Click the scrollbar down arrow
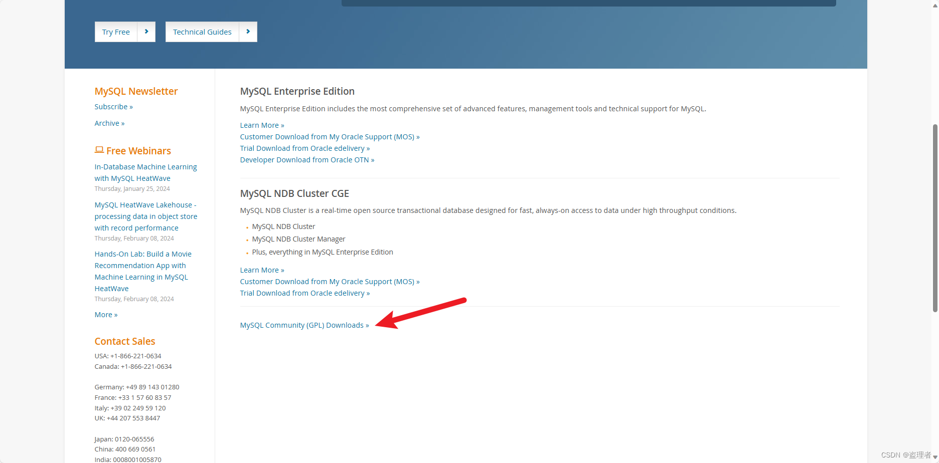Image resolution: width=939 pixels, height=463 pixels. [935, 457]
